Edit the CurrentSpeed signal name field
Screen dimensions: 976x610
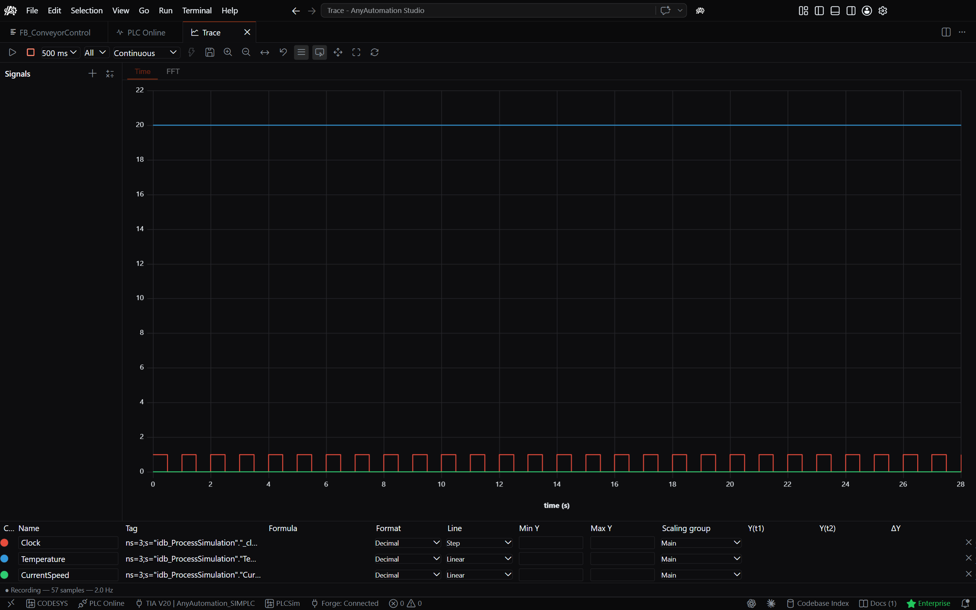pos(68,575)
